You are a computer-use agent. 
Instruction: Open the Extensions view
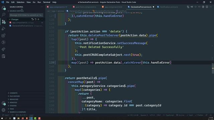pos(4,36)
